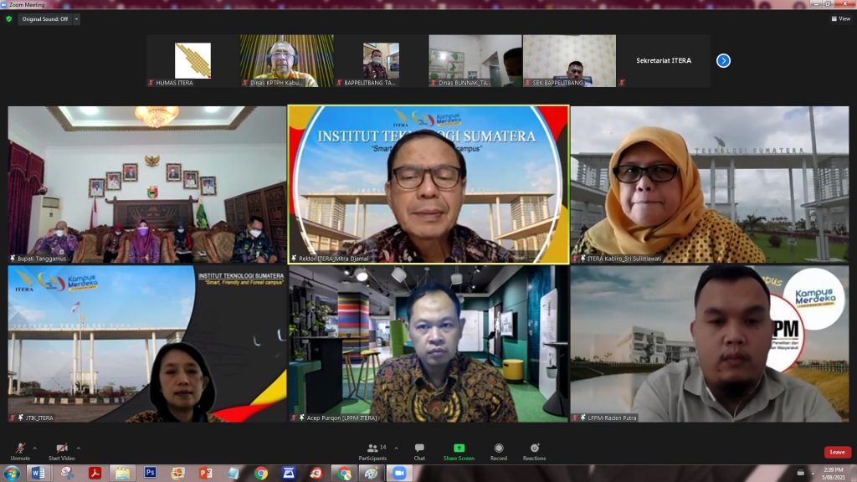
Task: Expand the arrow next to Participants
Action: click(x=396, y=449)
